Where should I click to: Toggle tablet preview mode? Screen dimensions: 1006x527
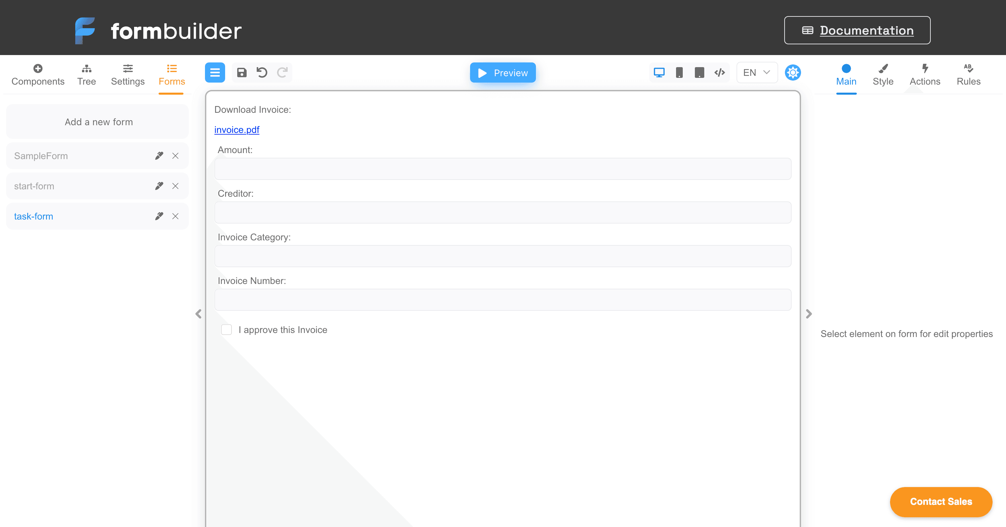(700, 72)
